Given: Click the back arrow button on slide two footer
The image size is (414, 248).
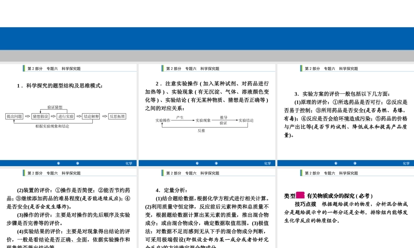Looking at the screenshot, I should pos(197,163).
